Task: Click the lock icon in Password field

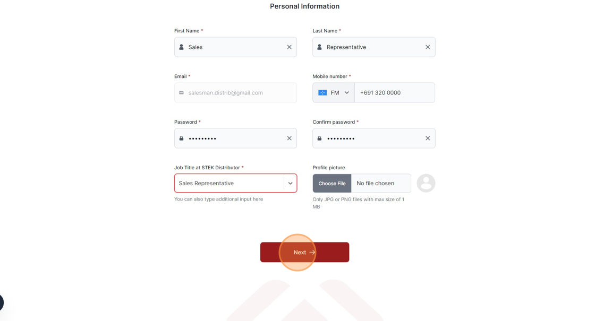Action: pos(181,138)
